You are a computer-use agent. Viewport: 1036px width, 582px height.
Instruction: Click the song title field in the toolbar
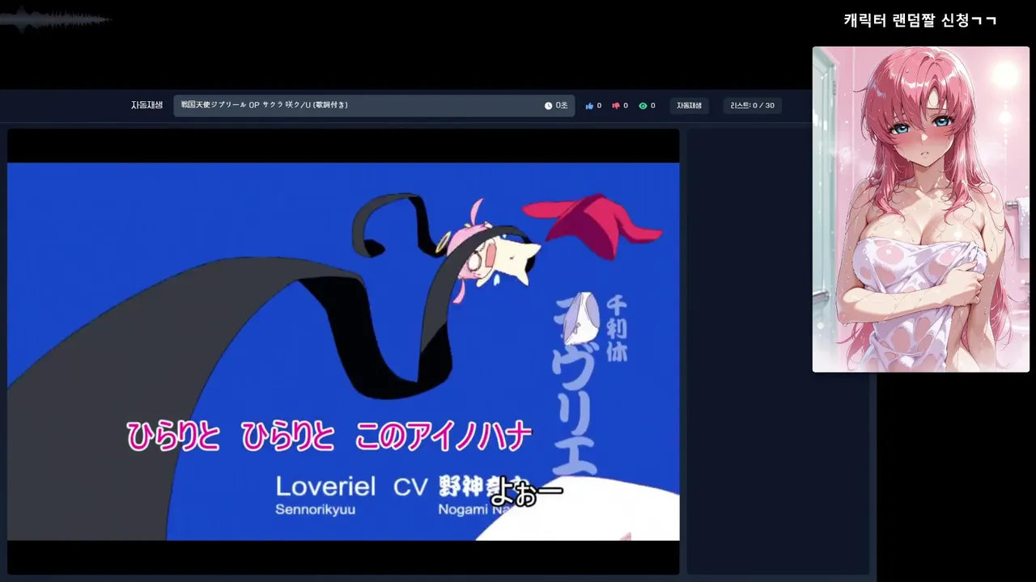coord(374,106)
